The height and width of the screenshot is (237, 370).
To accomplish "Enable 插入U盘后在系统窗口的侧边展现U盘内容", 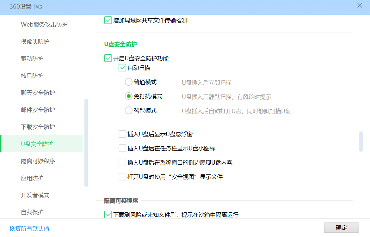I will (x=122, y=162).
